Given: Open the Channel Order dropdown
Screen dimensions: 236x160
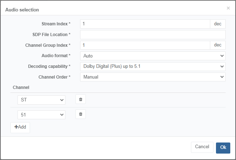Looking at the screenshot, I should [153, 77].
